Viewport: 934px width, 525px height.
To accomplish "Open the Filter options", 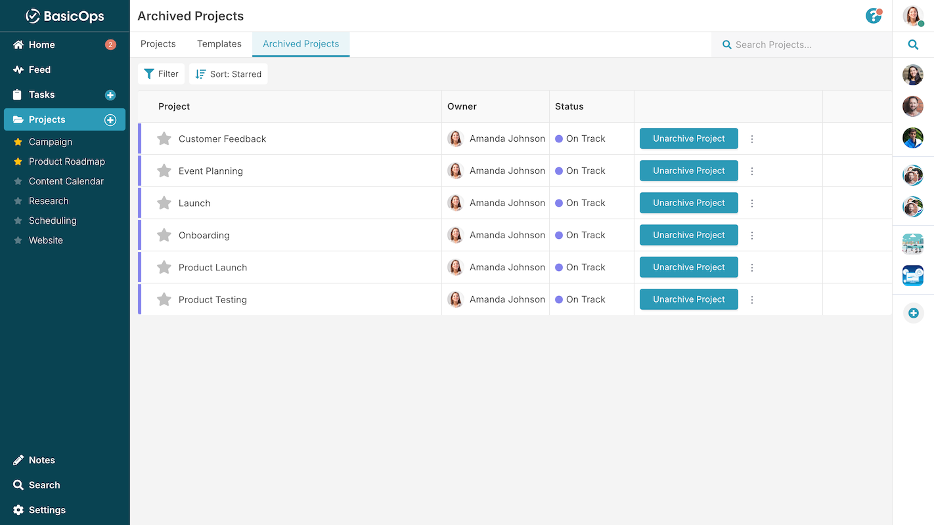I will click(161, 73).
